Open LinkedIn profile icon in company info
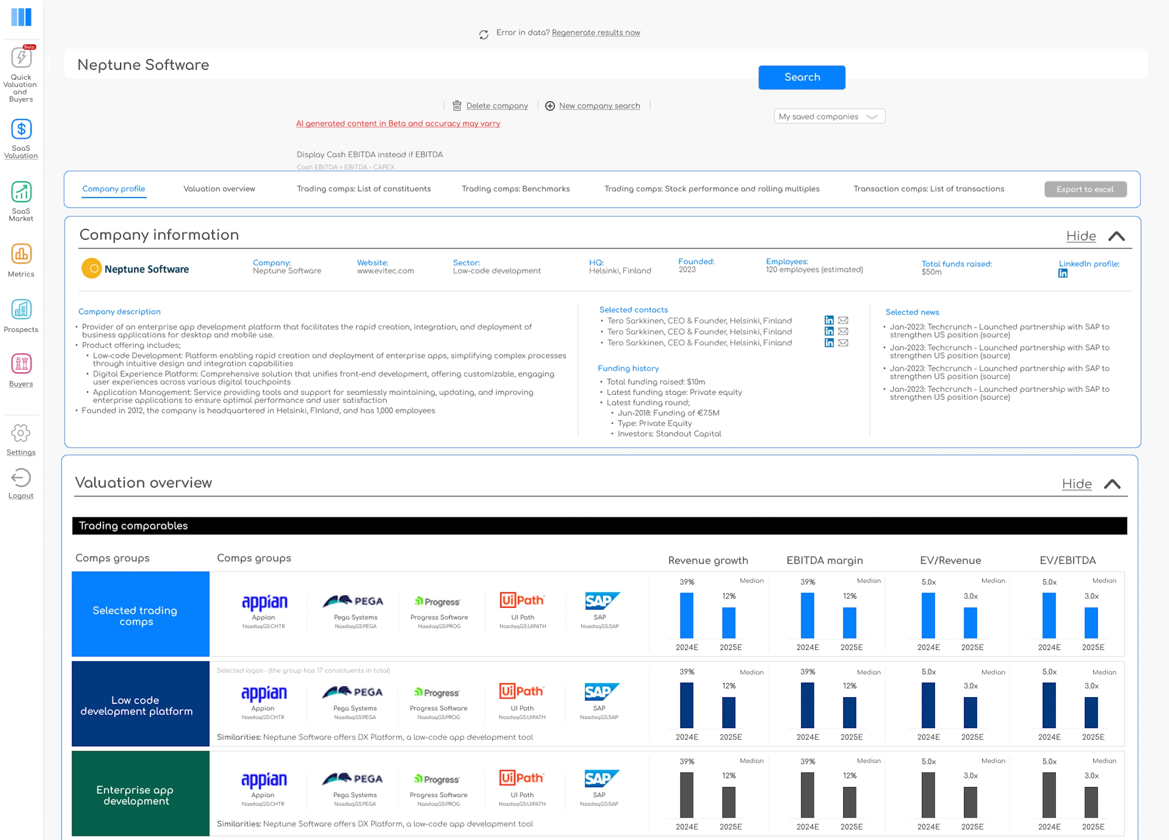1169x840 pixels. coord(1063,273)
